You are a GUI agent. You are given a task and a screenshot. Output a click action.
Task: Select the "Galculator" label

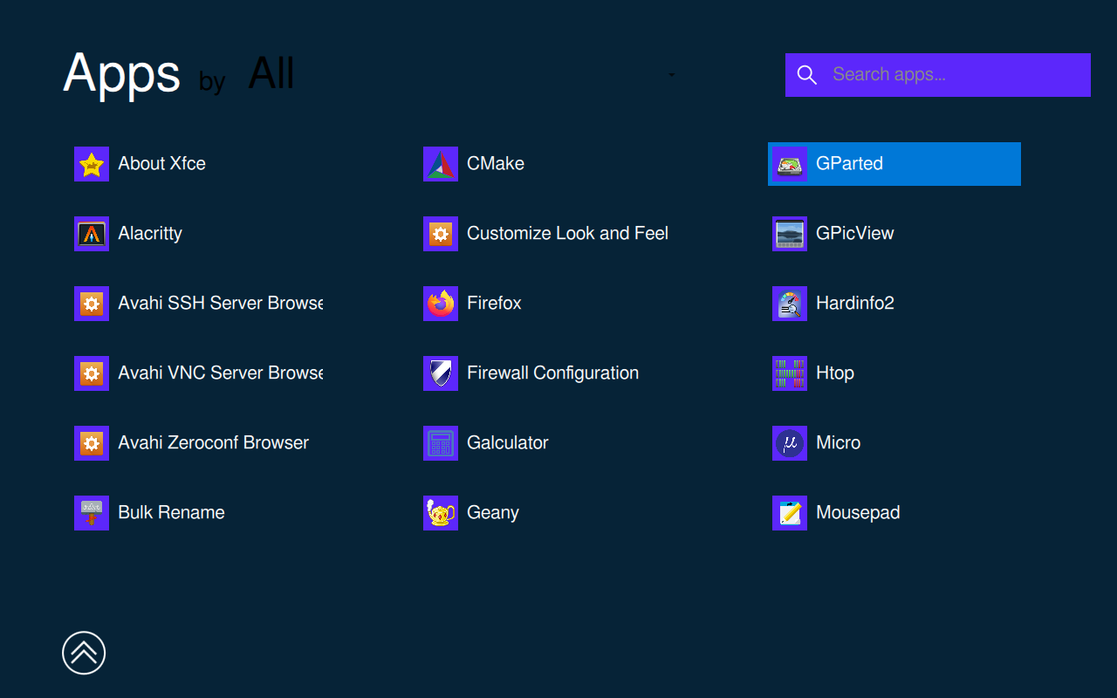pos(508,443)
